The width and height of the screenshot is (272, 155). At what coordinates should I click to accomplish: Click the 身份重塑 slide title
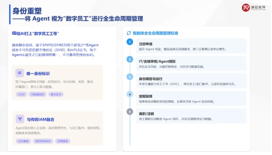click(x=27, y=11)
